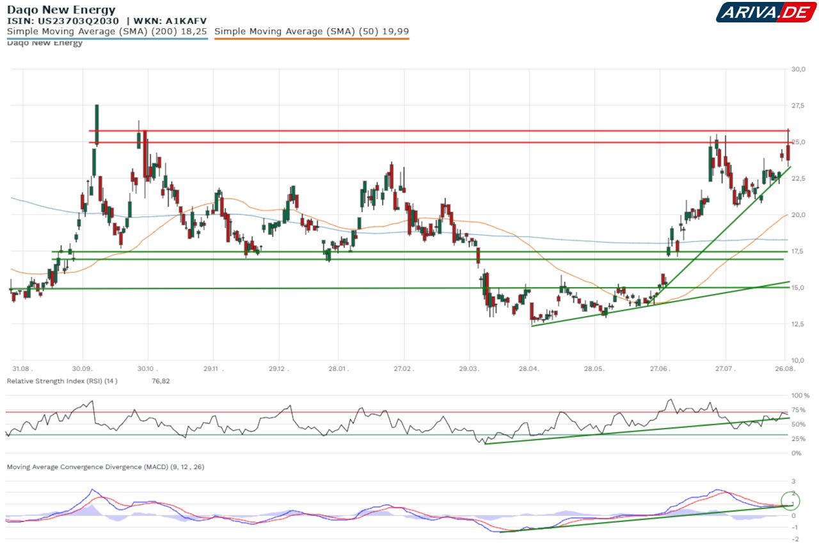
Task: Click the 26.08. date label
Action: click(x=785, y=369)
